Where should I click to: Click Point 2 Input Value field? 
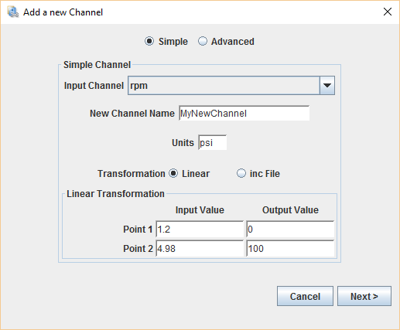(x=200, y=249)
